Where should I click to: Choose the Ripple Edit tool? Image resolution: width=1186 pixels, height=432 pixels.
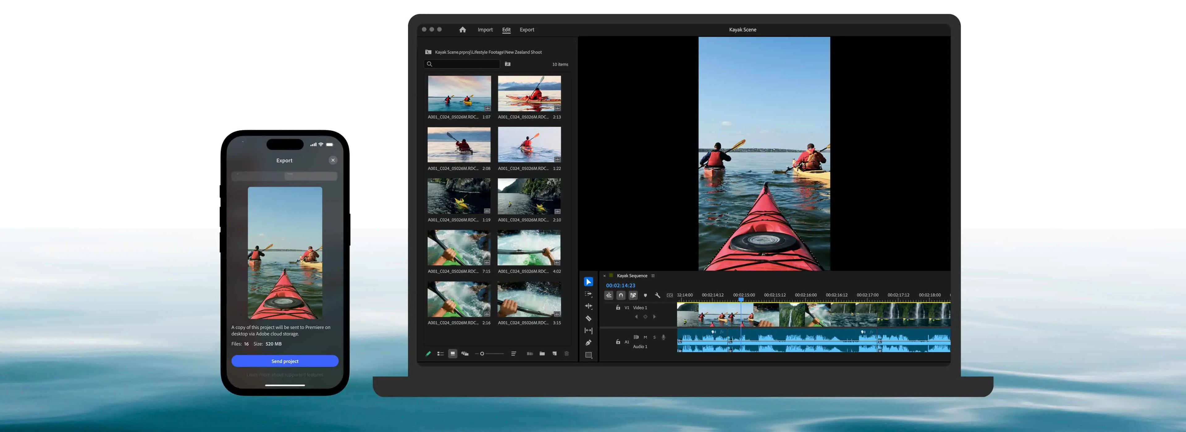click(588, 306)
